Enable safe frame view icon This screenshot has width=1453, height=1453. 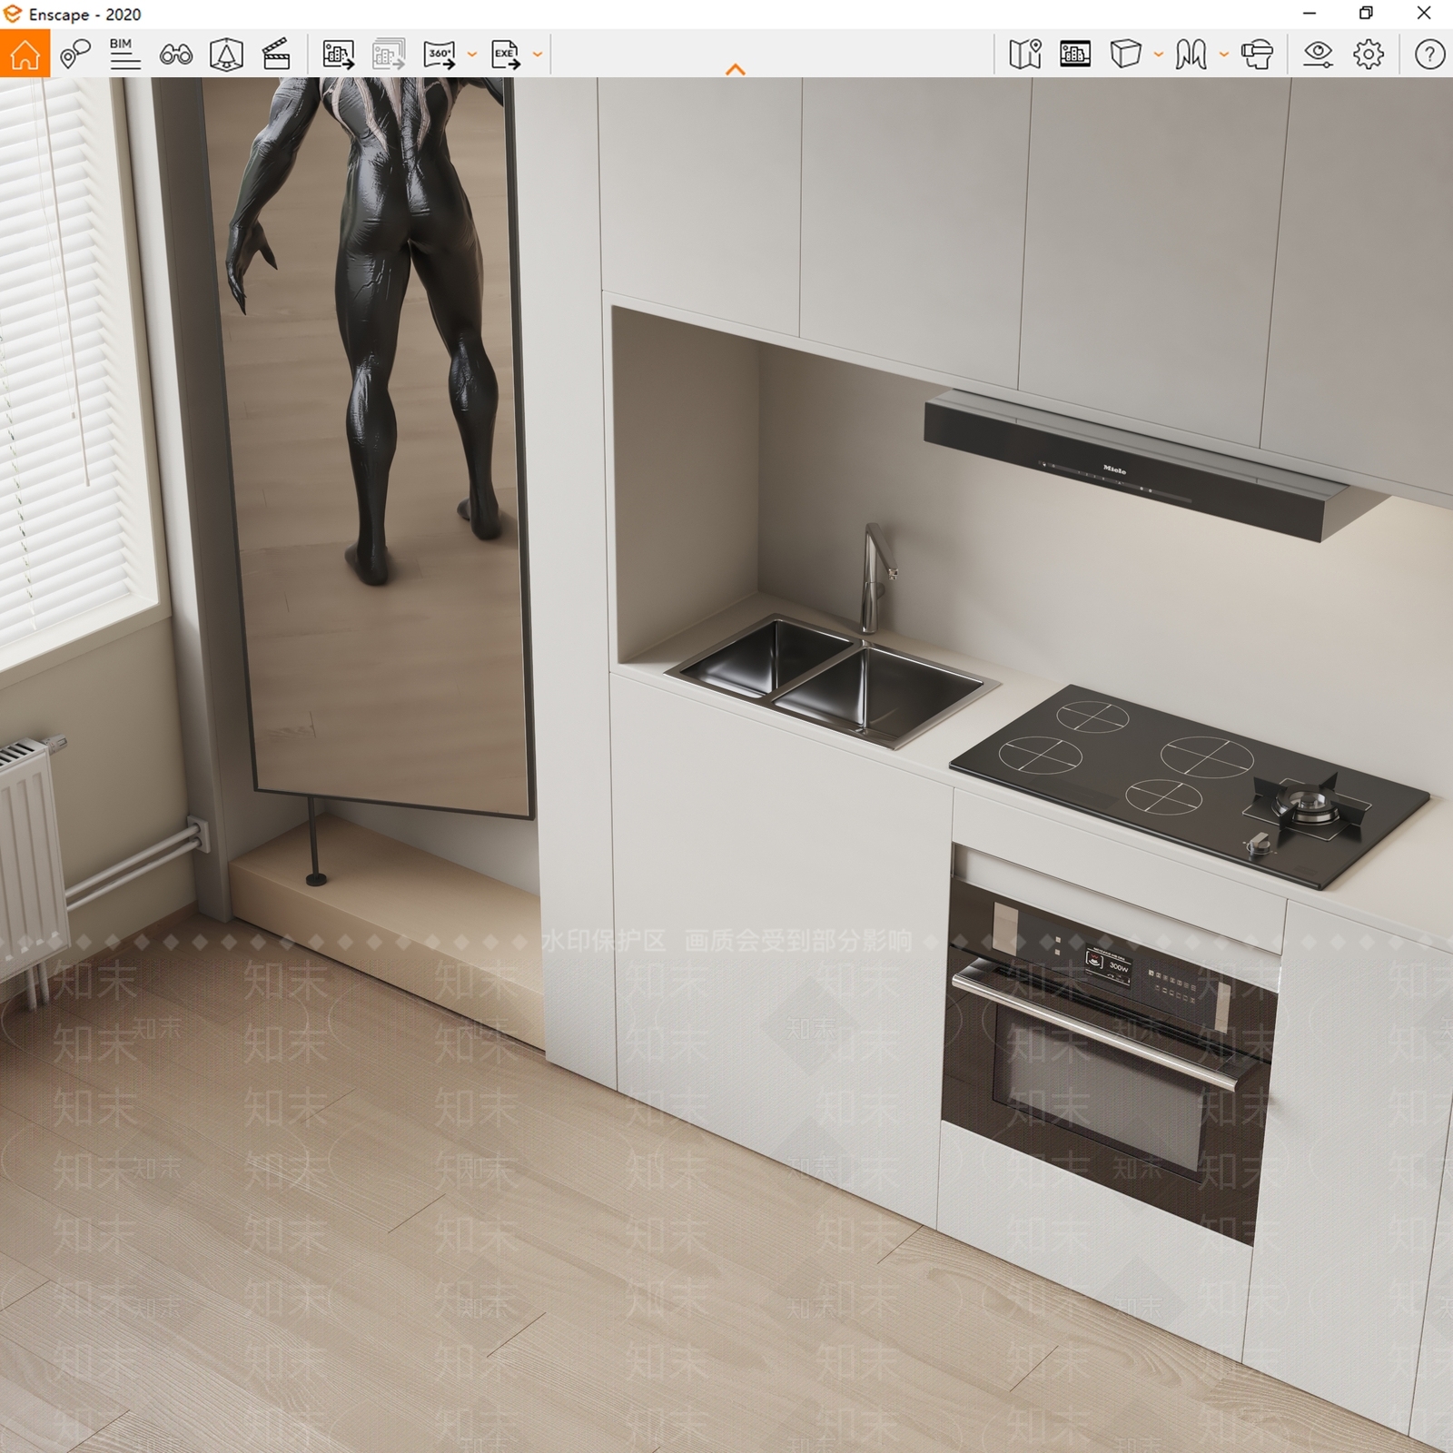226,54
